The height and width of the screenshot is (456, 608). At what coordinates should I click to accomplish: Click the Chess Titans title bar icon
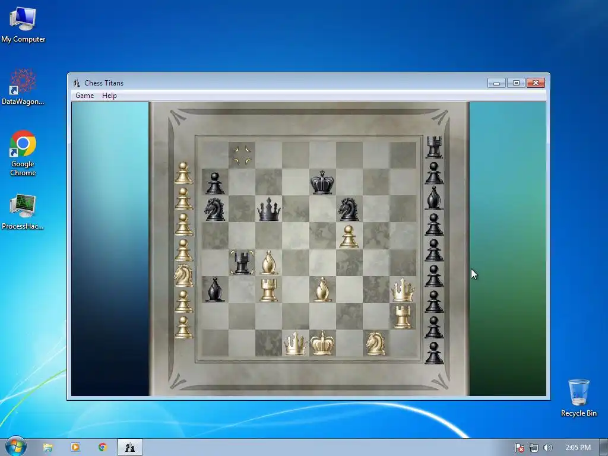[x=77, y=83]
